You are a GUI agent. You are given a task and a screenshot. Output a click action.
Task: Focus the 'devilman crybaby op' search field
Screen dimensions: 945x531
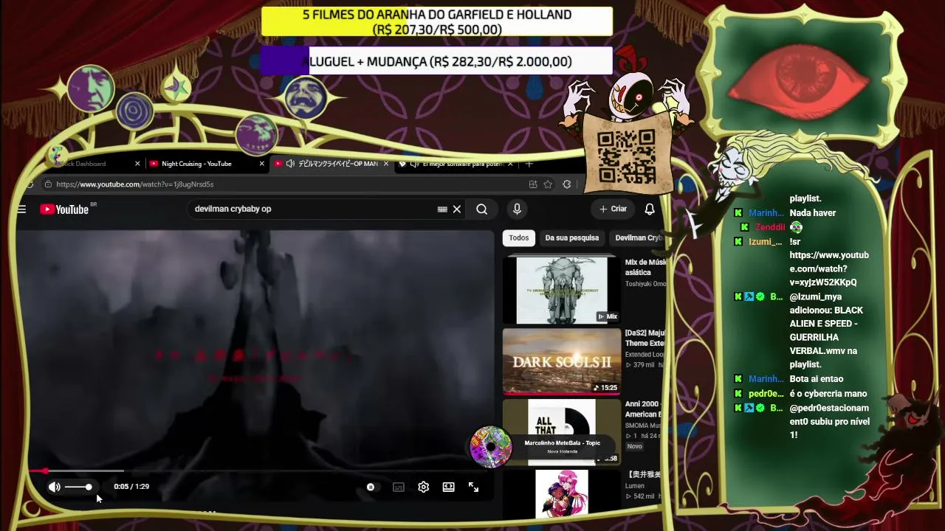pyautogui.click(x=314, y=209)
